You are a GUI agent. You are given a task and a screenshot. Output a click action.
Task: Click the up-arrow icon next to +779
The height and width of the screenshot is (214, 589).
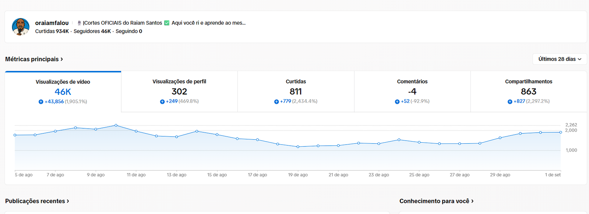coord(276,101)
